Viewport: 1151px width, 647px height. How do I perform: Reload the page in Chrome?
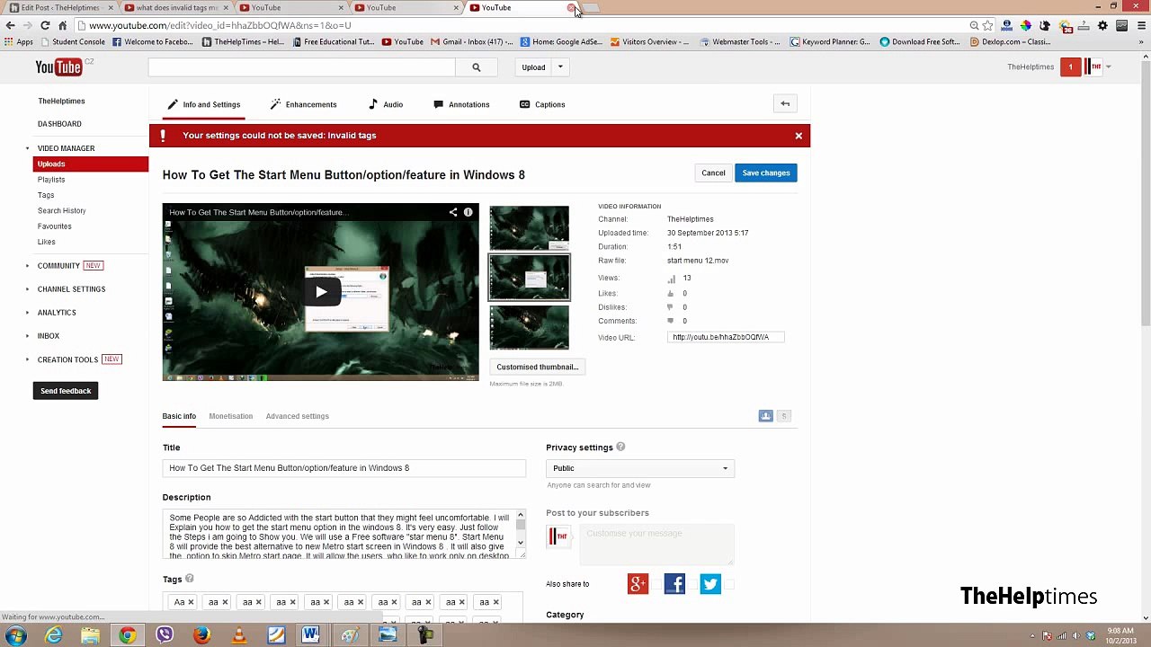pos(45,25)
